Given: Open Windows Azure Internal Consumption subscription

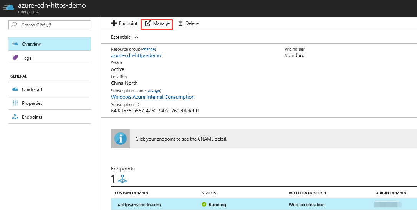Looking at the screenshot, I should [152, 97].
